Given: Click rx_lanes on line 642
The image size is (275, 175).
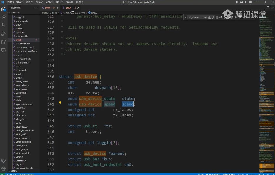Looking at the screenshot, I should pyautogui.click(x=122, y=110).
